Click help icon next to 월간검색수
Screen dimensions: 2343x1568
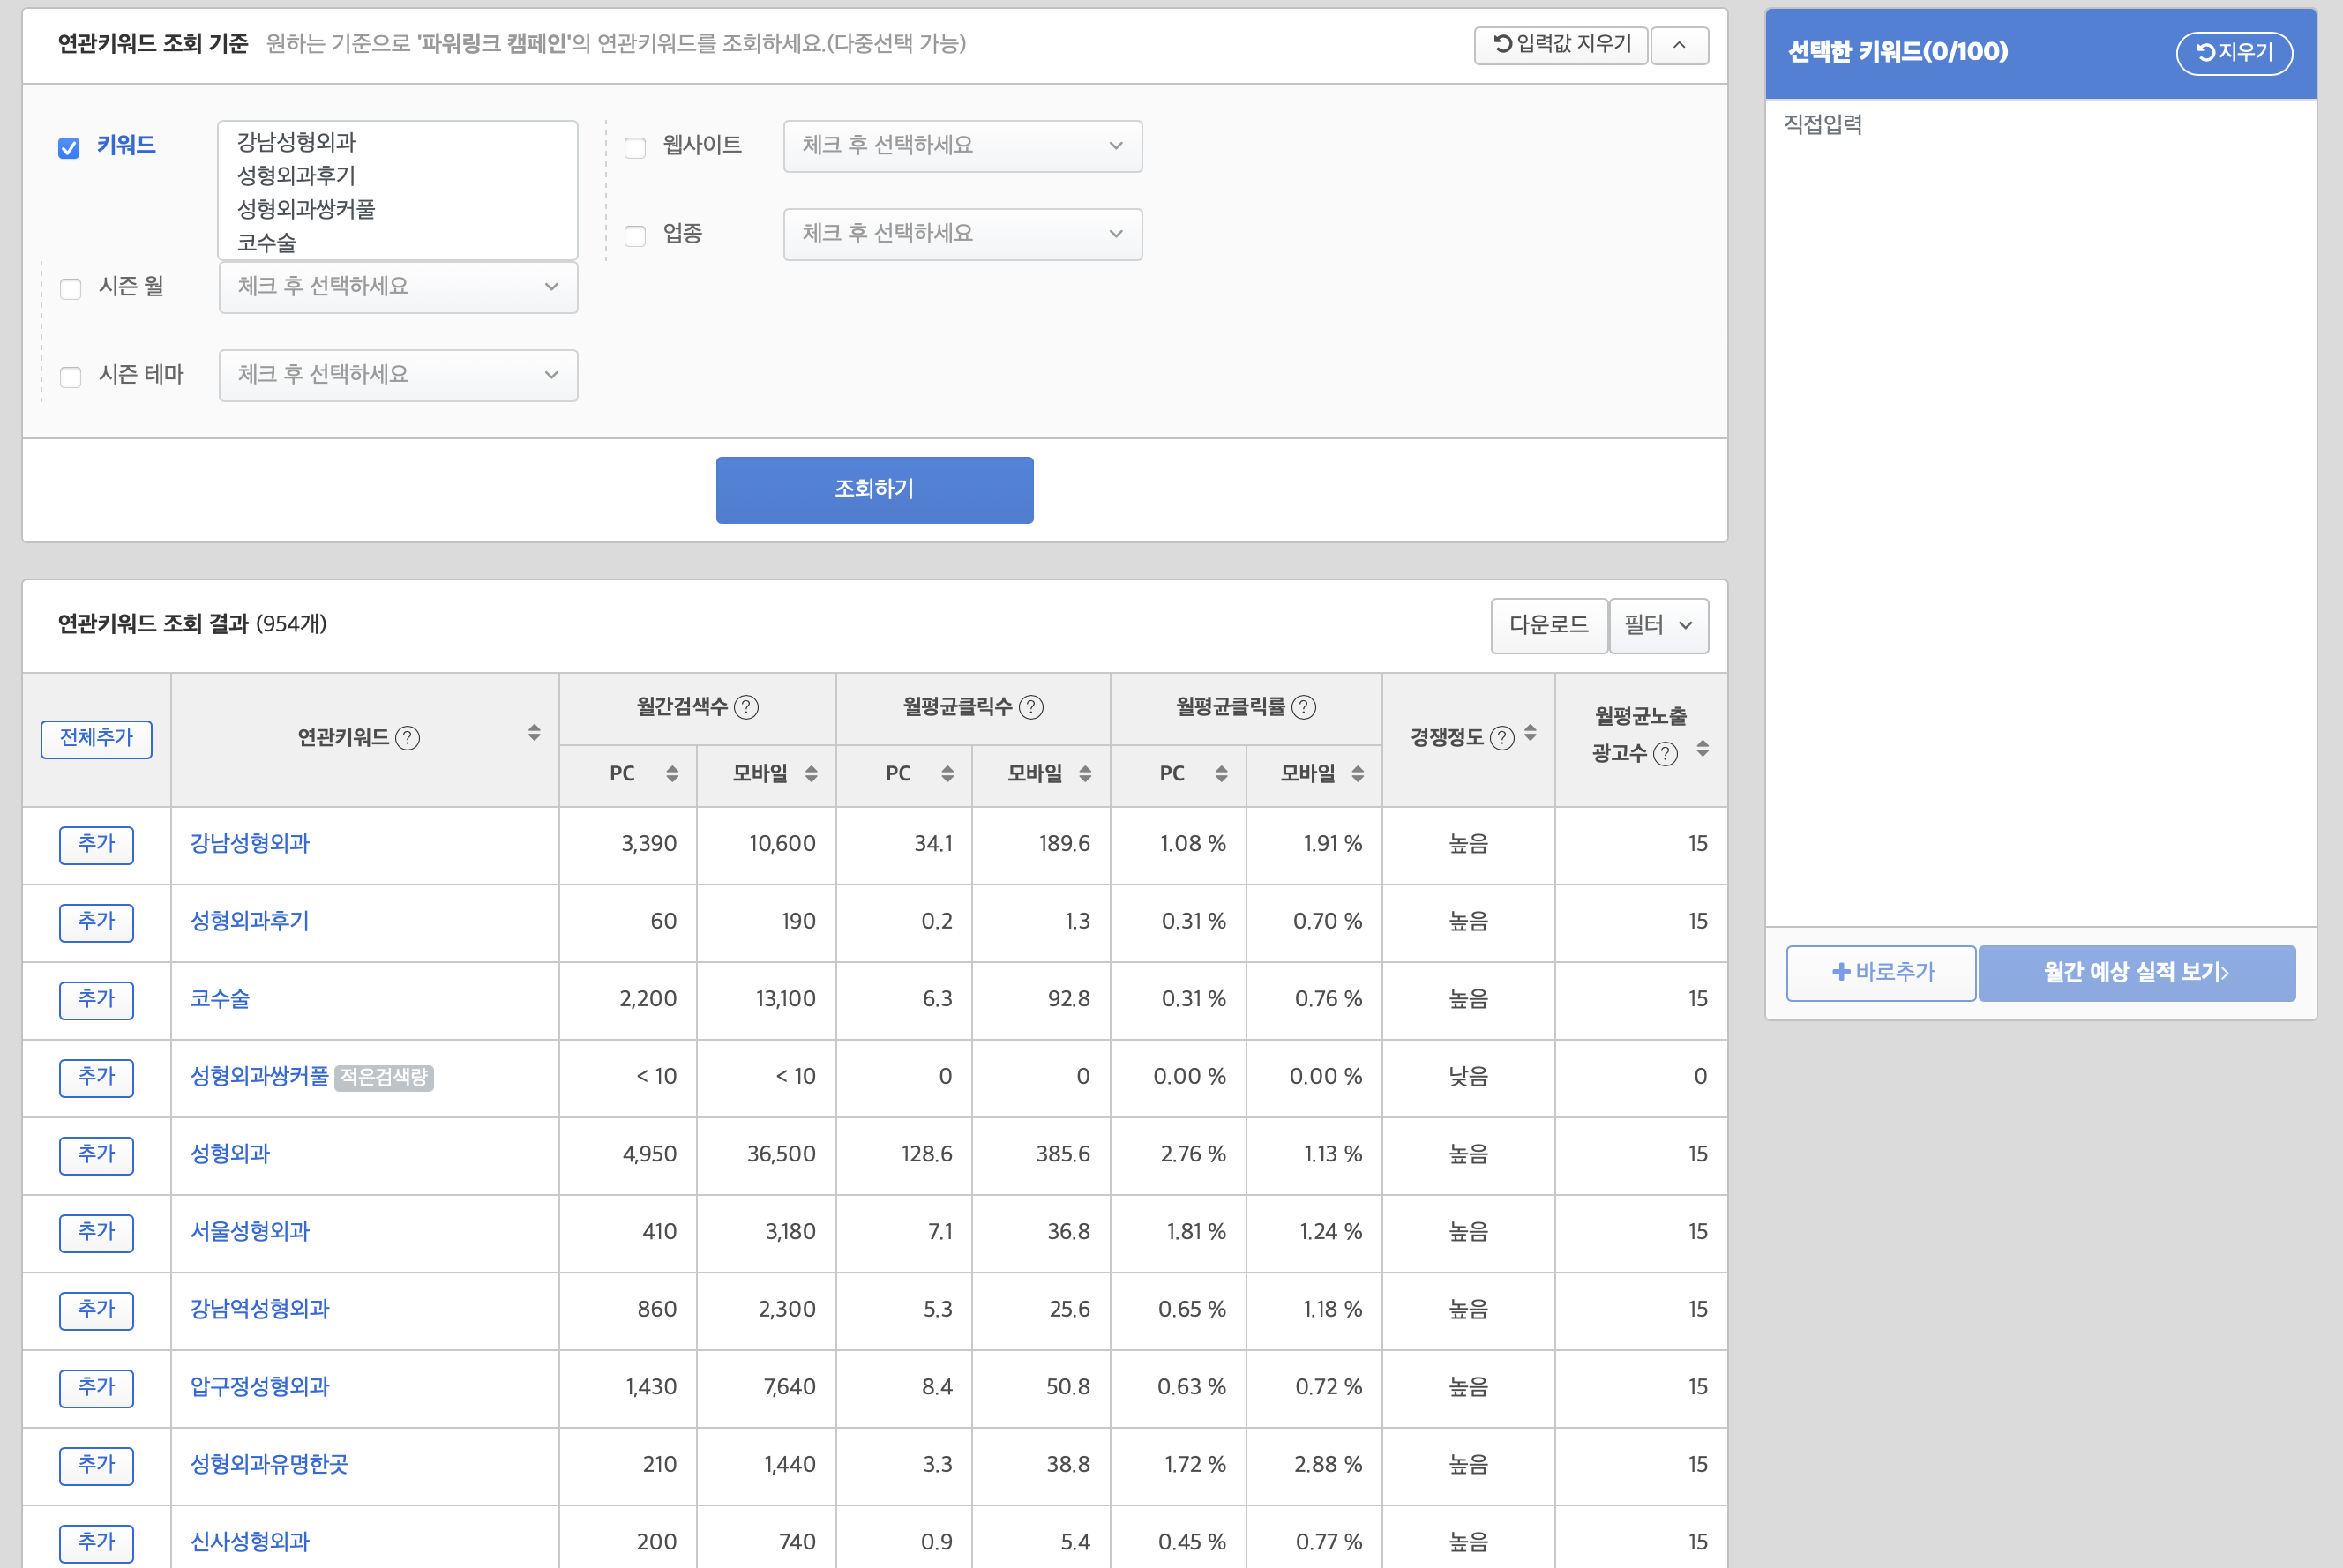[746, 708]
